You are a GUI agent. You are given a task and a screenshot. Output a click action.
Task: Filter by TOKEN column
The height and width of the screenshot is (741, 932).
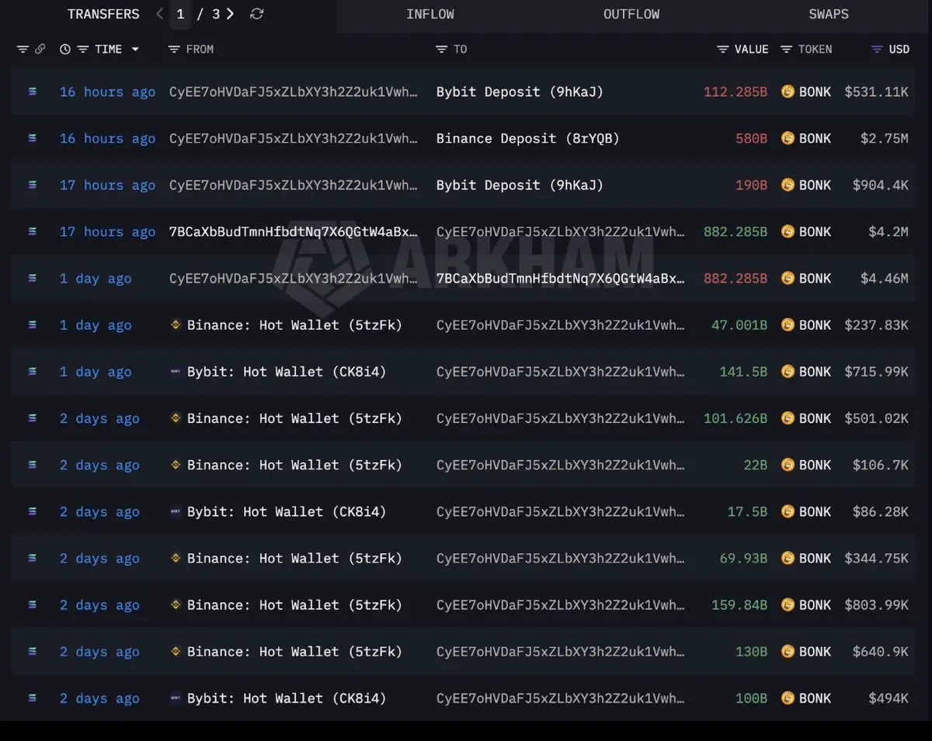pyautogui.click(x=786, y=49)
